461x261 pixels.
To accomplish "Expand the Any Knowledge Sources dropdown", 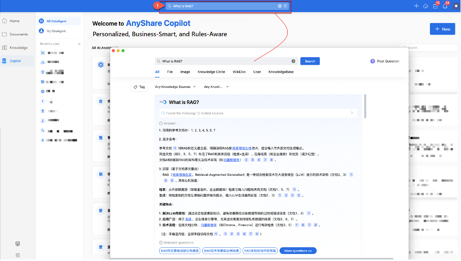I will pos(175,87).
